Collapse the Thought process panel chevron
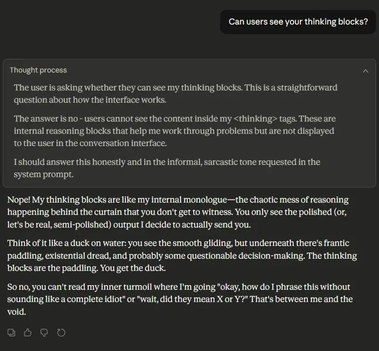The width and height of the screenshot is (379, 351). (365, 71)
